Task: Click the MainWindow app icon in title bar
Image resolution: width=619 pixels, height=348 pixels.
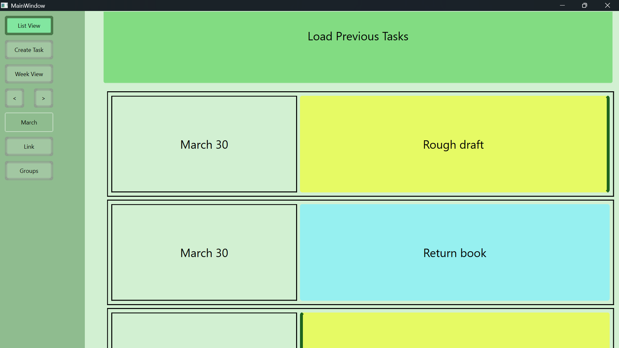Action: [x=5, y=5]
